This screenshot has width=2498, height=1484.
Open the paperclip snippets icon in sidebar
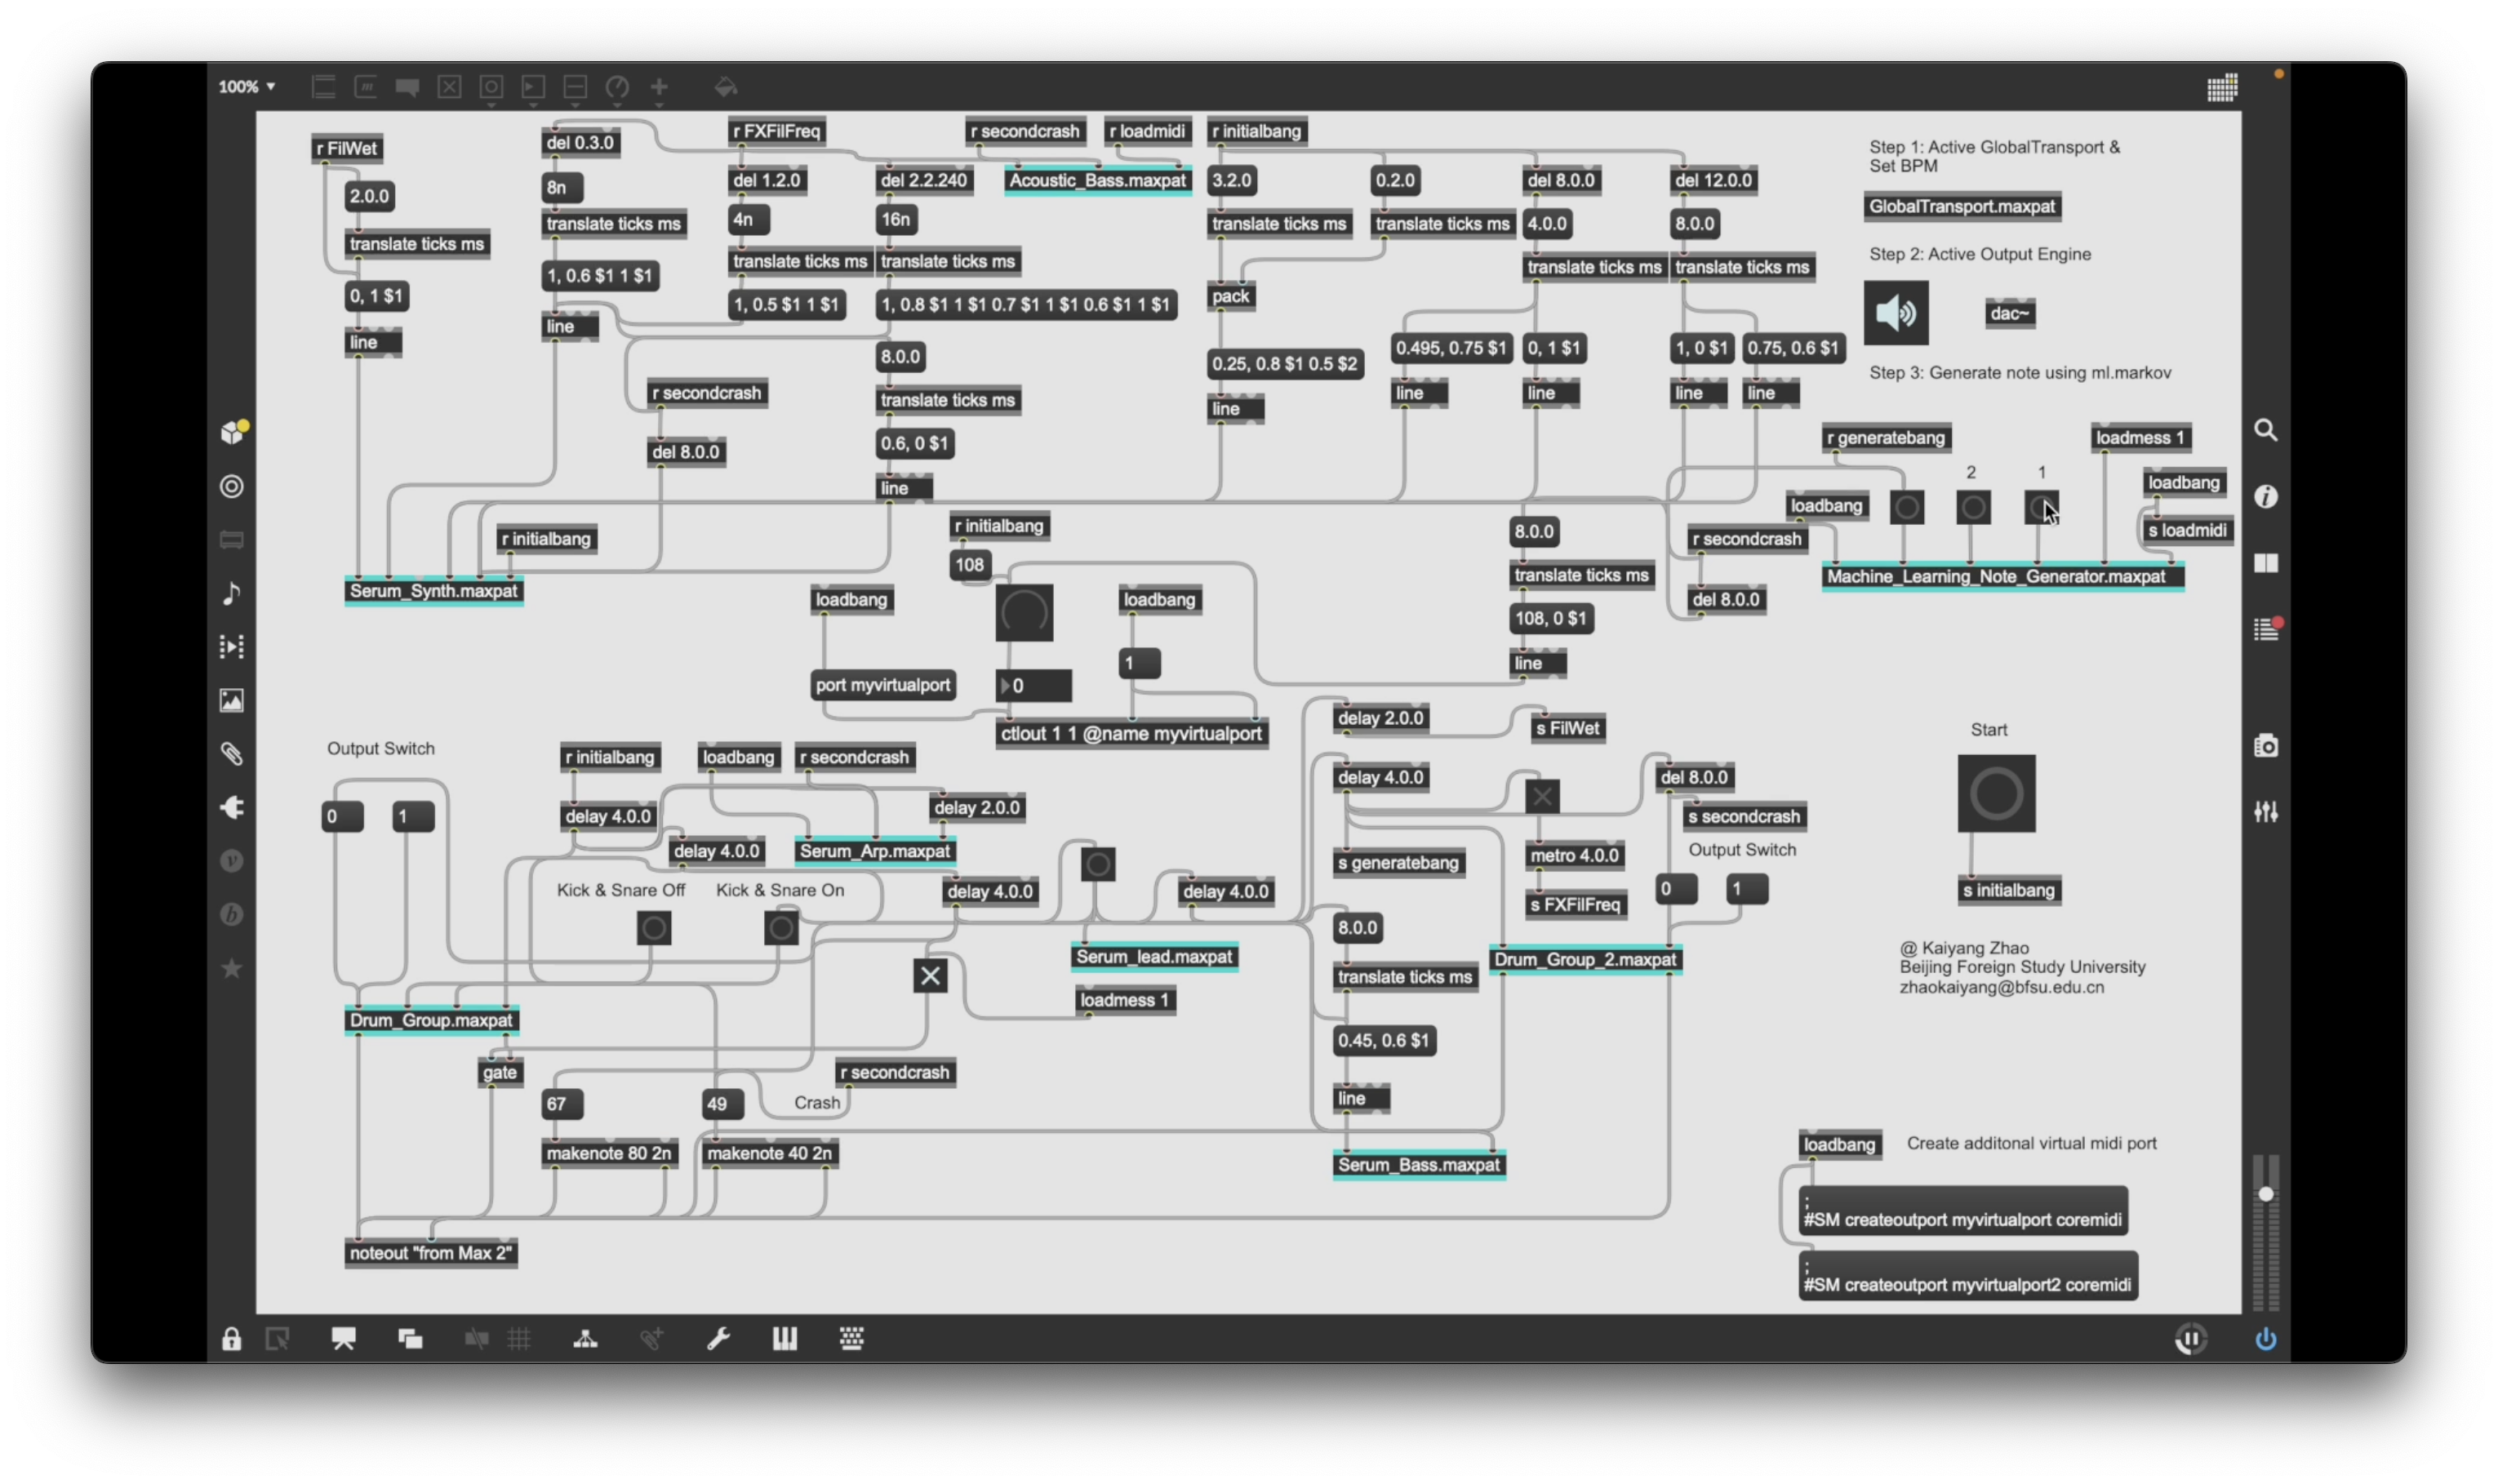231,753
